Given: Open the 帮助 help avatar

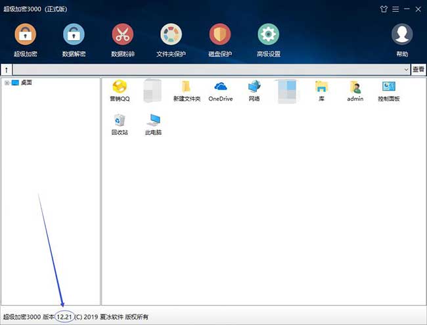Looking at the screenshot, I should coord(402,40).
